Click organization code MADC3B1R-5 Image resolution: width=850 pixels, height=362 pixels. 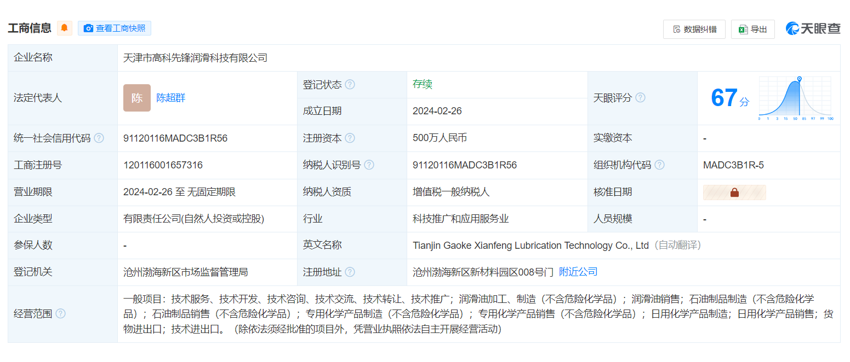pyautogui.click(x=733, y=165)
